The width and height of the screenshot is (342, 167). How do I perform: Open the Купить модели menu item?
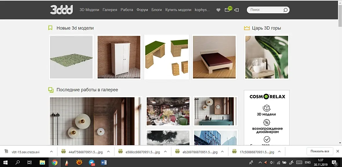(x=178, y=10)
